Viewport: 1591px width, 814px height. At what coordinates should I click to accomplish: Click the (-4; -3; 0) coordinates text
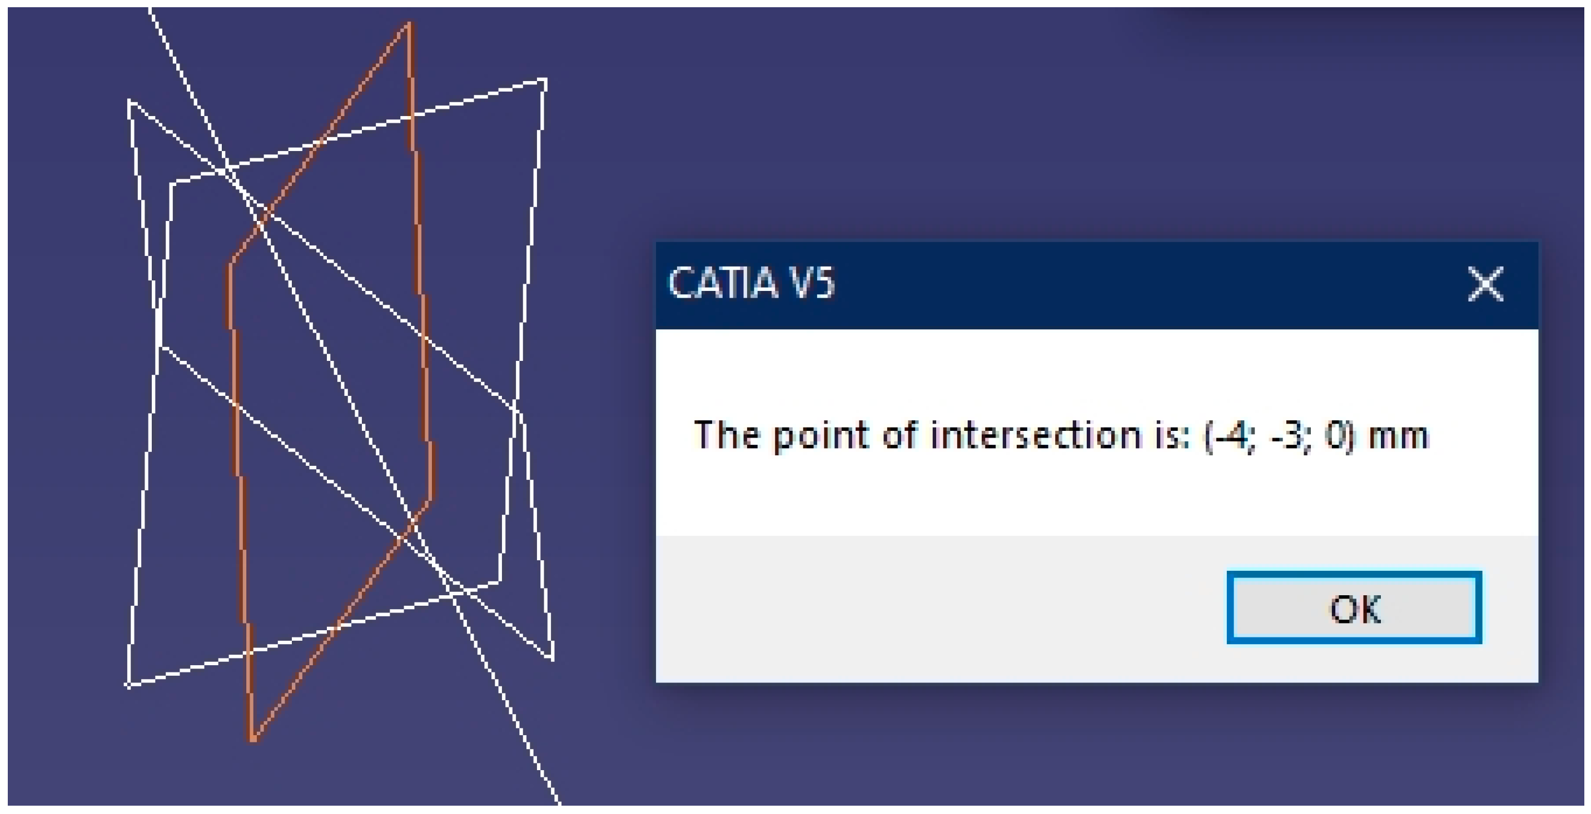1279,435
